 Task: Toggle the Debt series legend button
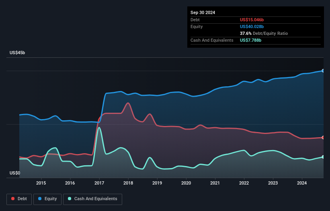(x=19, y=199)
